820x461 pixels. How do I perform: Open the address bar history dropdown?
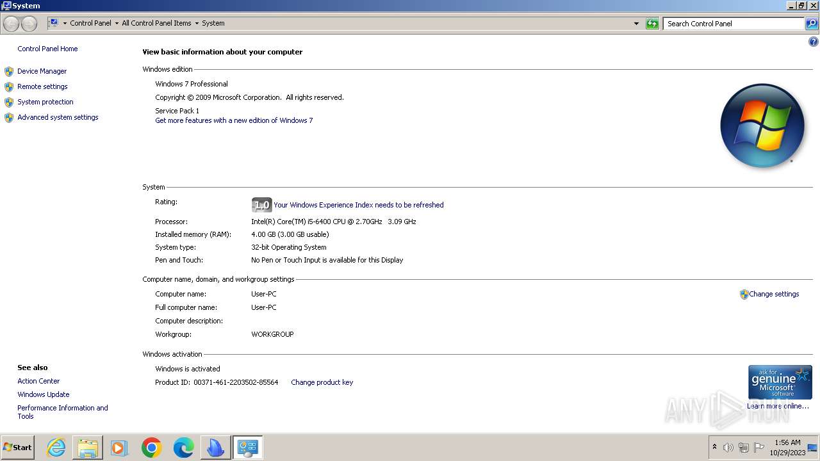[636, 24]
